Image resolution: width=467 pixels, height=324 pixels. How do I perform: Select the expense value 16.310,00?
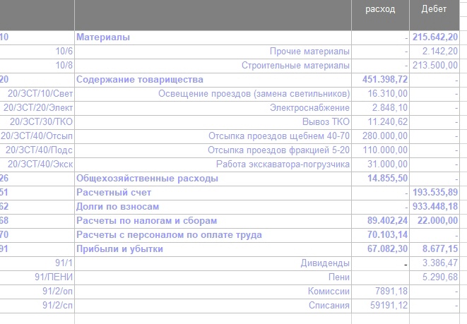(x=387, y=93)
